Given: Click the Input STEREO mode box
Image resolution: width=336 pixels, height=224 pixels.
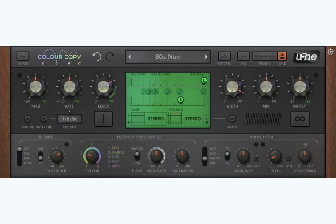Looking at the screenshot, I should pyautogui.click(x=155, y=119).
